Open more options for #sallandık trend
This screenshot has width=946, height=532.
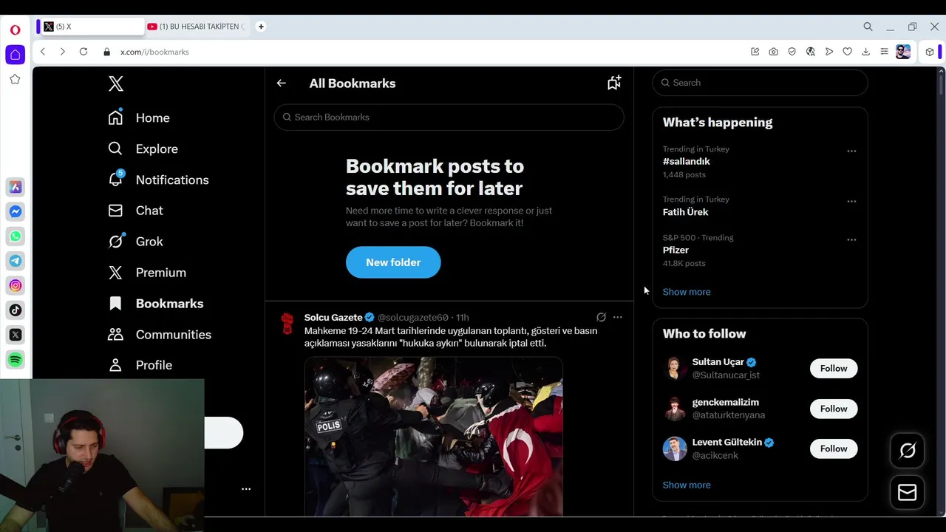coord(851,151)
